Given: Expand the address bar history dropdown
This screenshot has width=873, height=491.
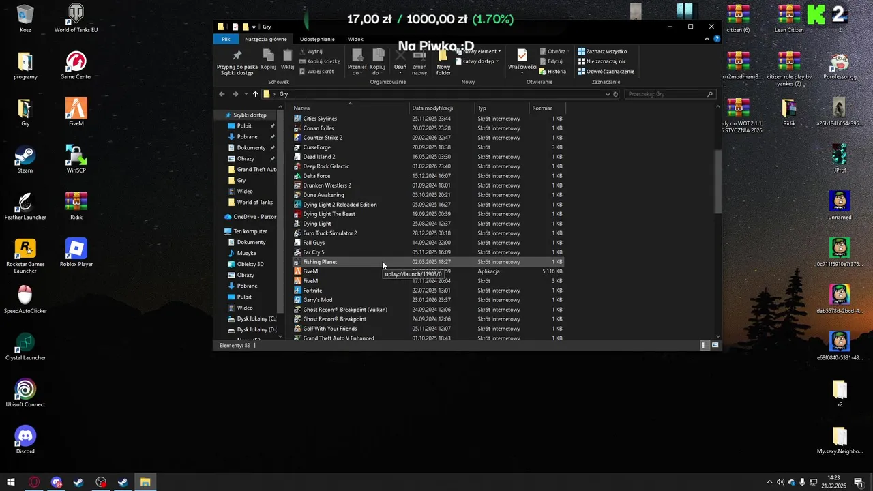Looking at the screenshot, I should click(608, 94).
